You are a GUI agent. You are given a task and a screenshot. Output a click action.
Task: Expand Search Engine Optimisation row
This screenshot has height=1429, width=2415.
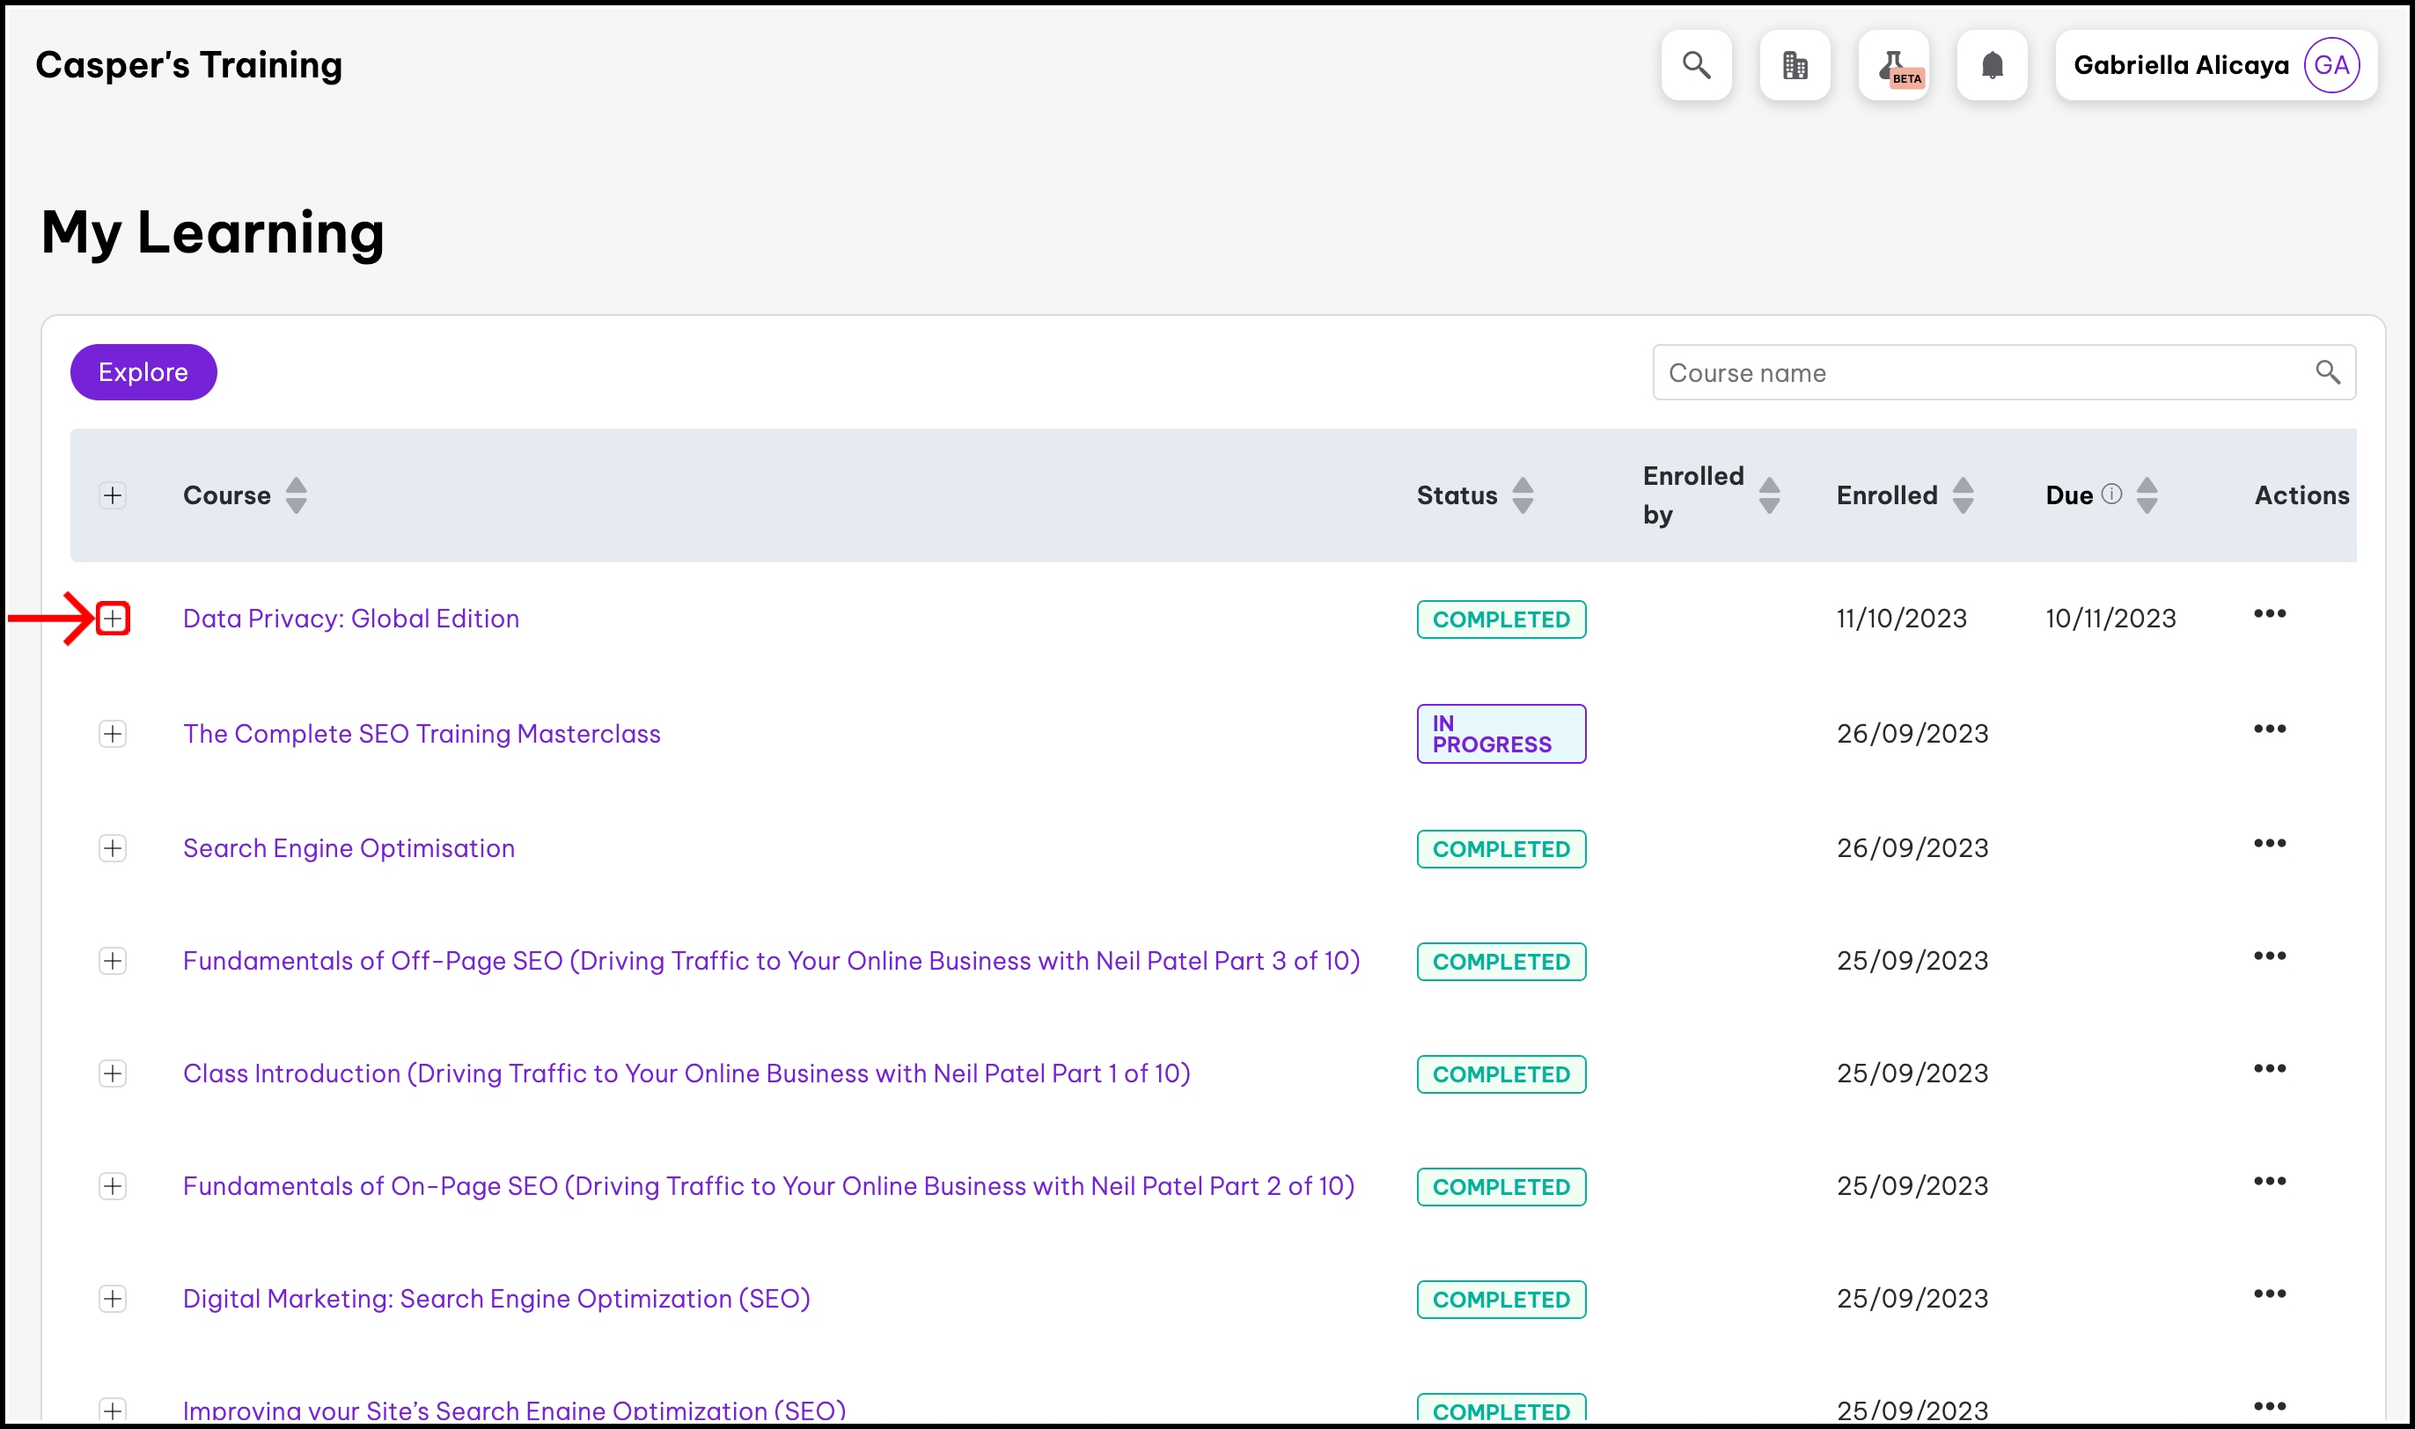tap(113, 848)
